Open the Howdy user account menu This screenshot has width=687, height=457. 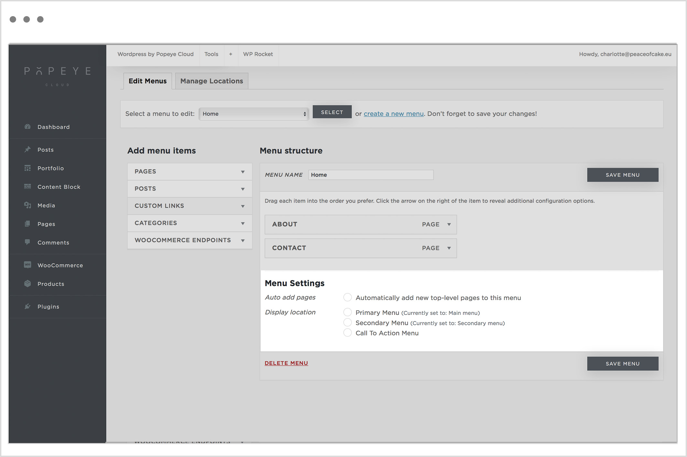(x=625, y=54)
